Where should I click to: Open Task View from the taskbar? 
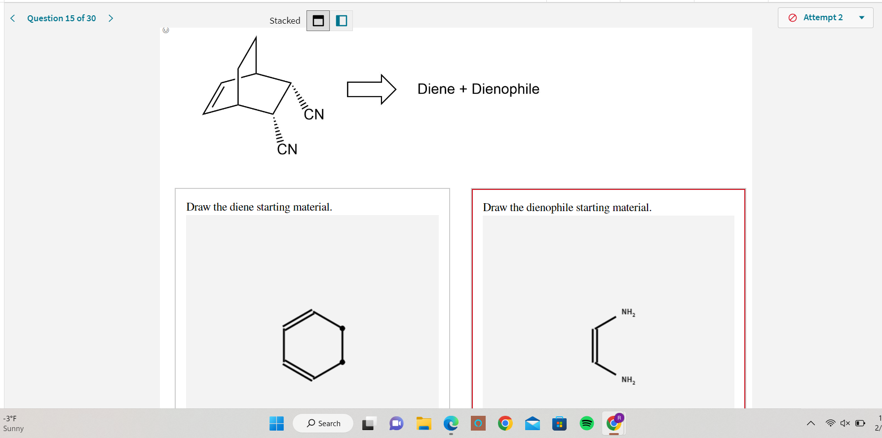pyautogui.click(x=369, y=424)
